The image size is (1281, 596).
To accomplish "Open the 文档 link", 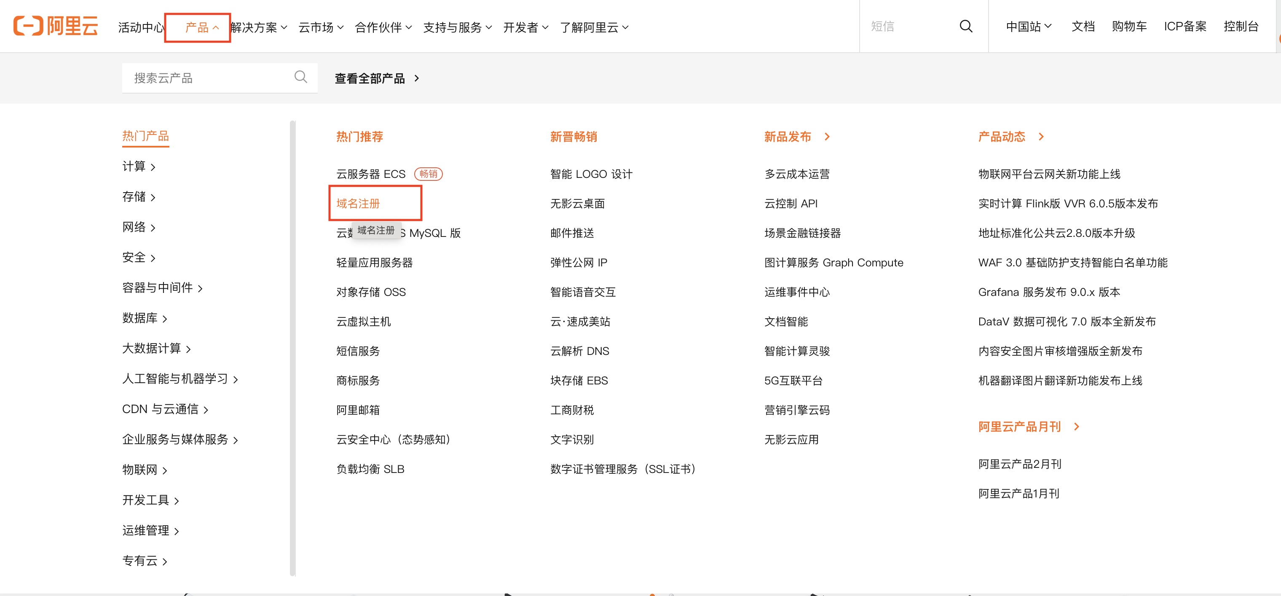I will click(1083, 27).
